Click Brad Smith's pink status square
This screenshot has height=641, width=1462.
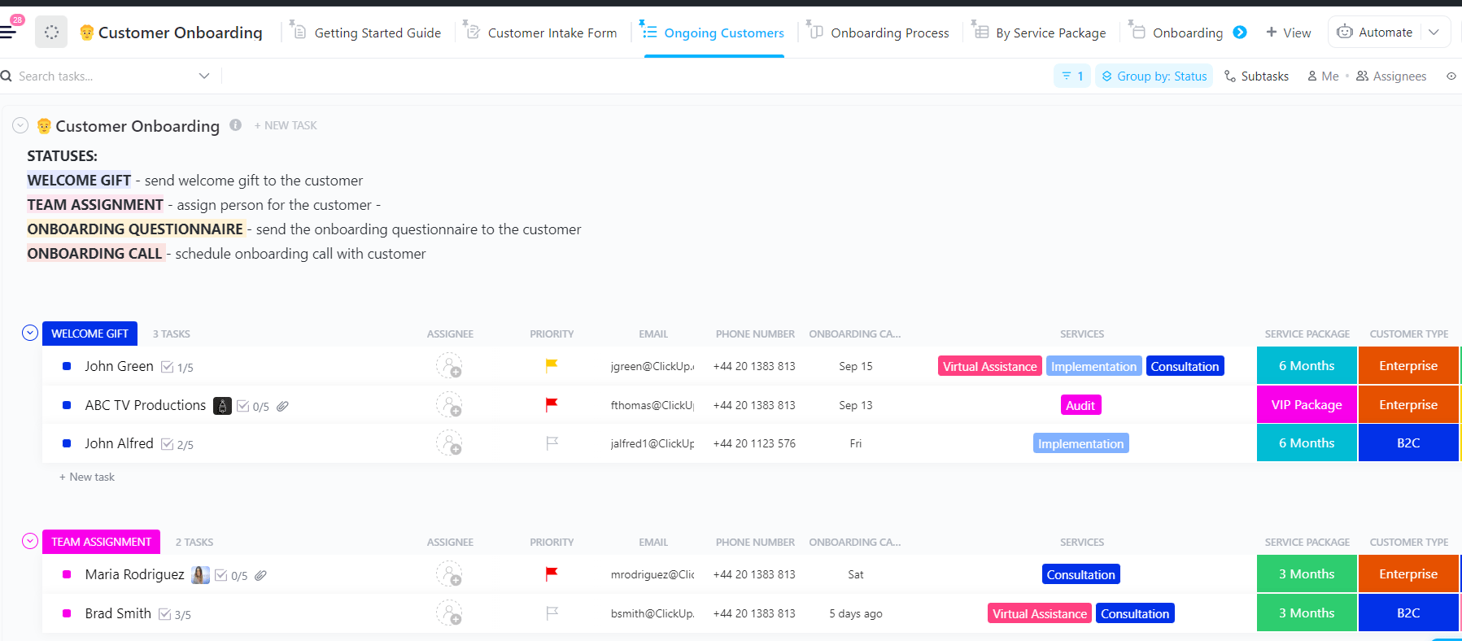click(67, 613)
